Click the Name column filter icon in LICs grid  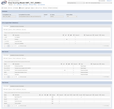pos(13,35)
